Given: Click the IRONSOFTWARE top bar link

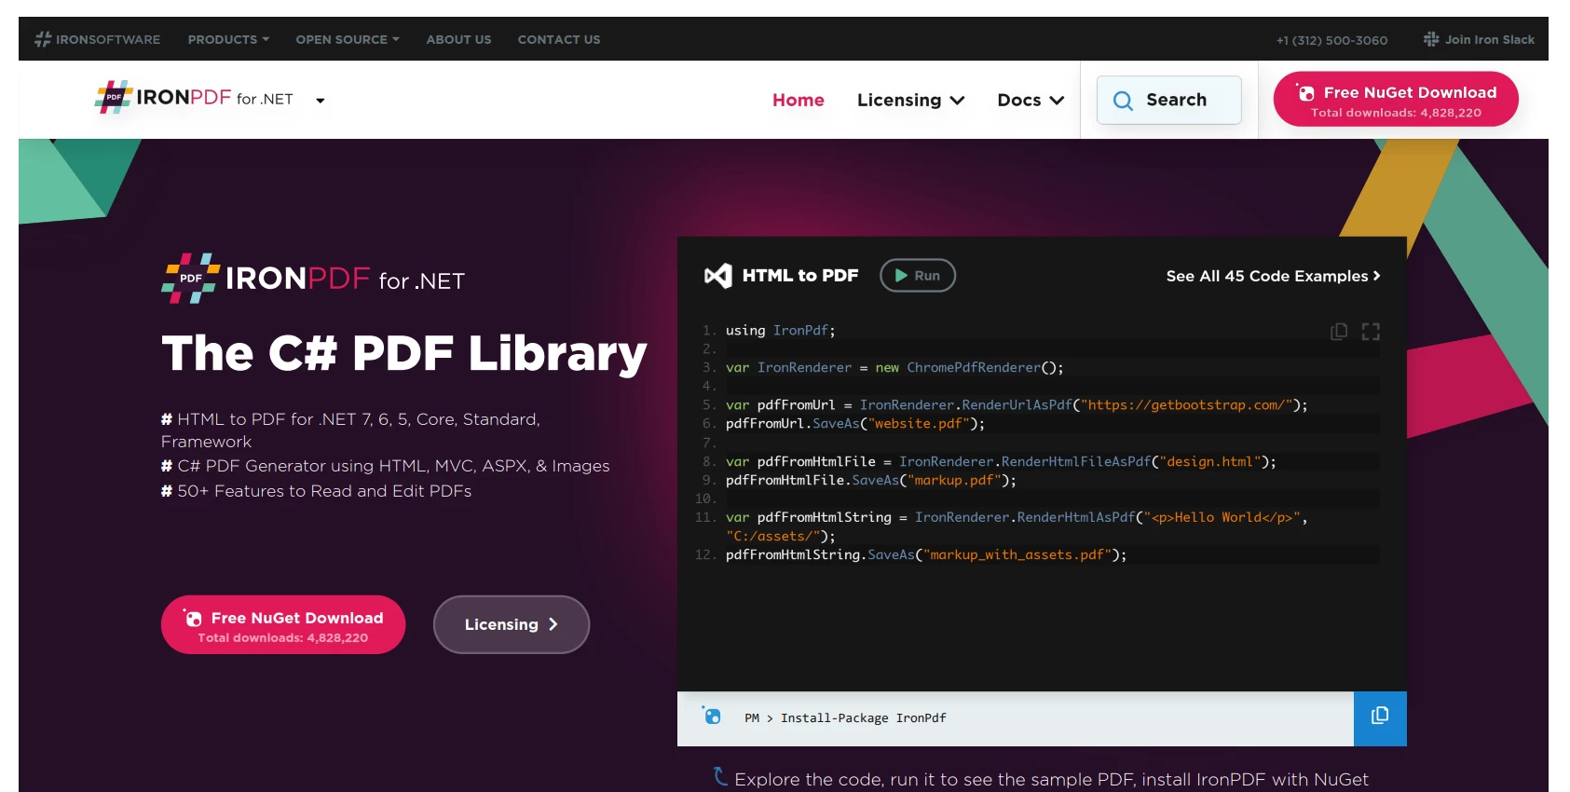Looking at the screenshot, I should click(98, 39).
